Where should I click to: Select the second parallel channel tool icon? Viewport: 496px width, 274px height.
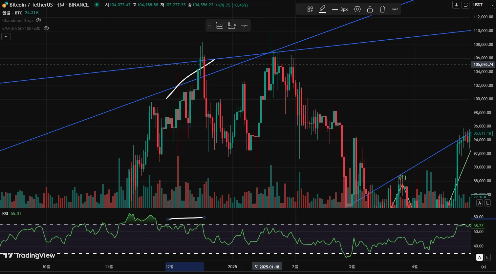(x=232, y=26)
